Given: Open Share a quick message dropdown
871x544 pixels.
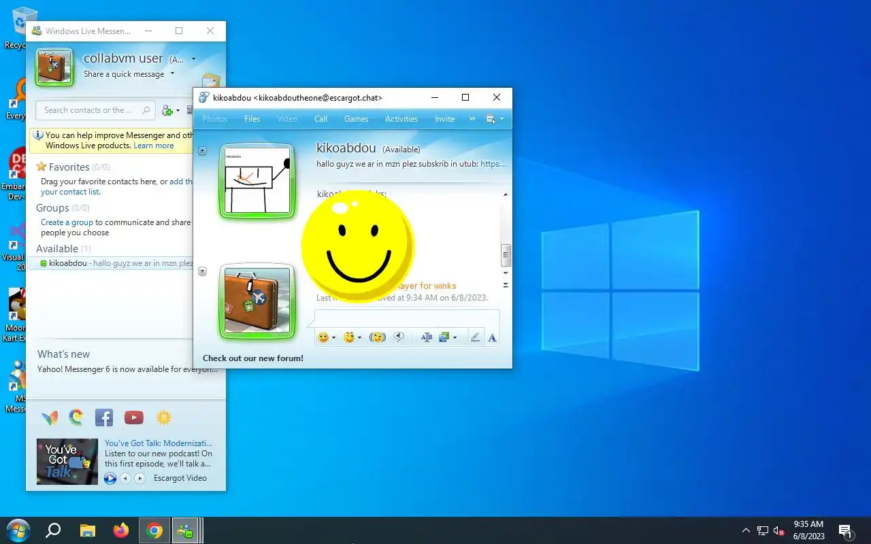Looking at the screenshot, I should pos(172,74).
